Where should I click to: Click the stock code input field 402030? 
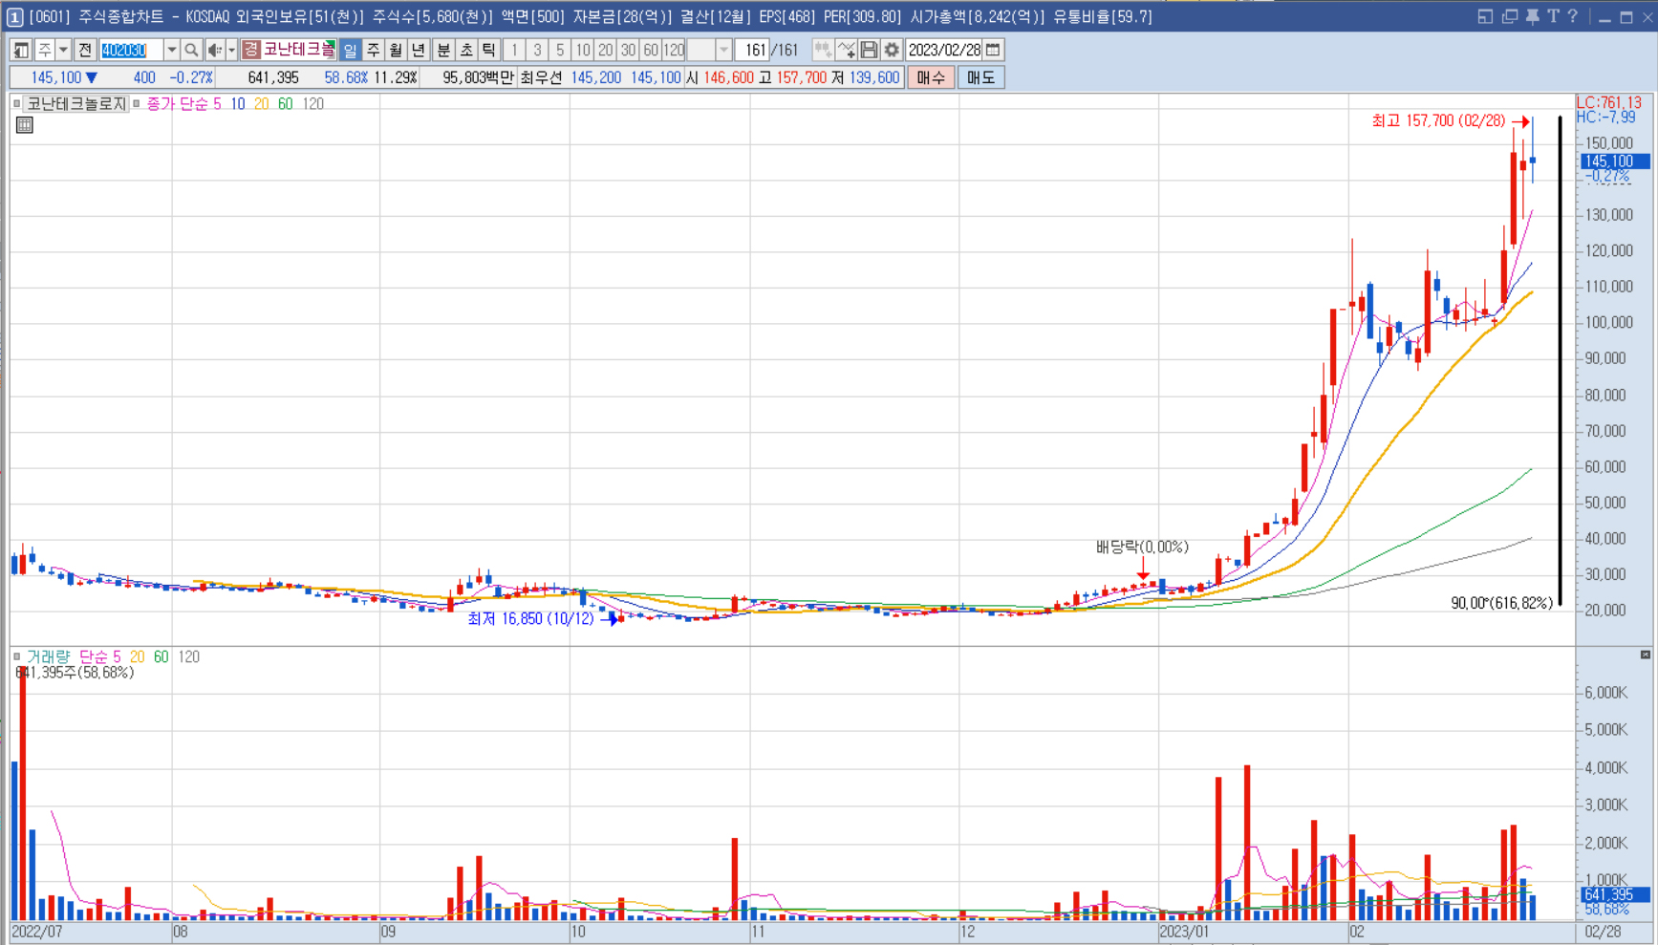[131, 50]
